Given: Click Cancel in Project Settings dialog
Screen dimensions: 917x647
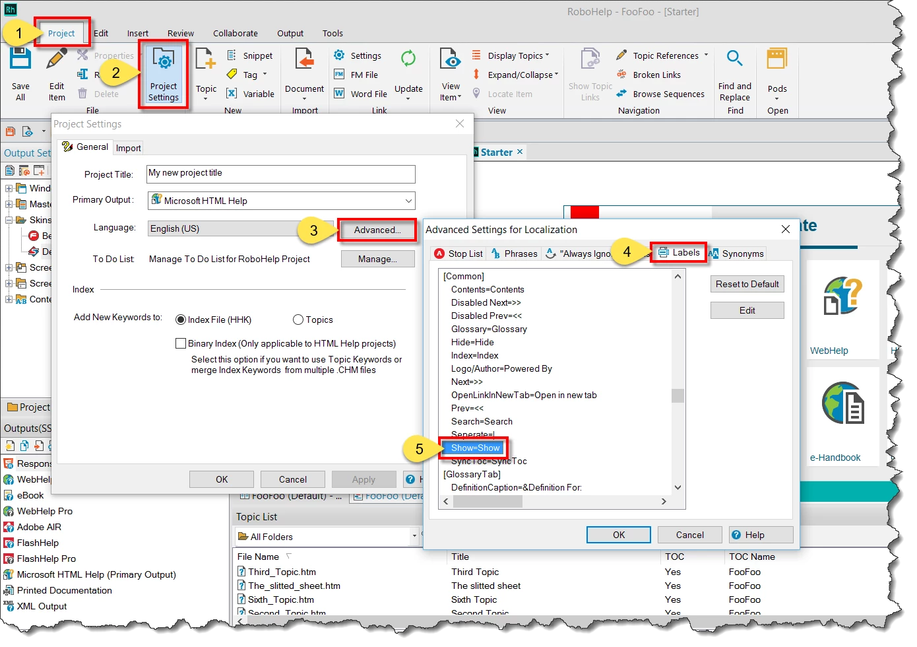Looking at the screenshot, I should click(293, 479).
